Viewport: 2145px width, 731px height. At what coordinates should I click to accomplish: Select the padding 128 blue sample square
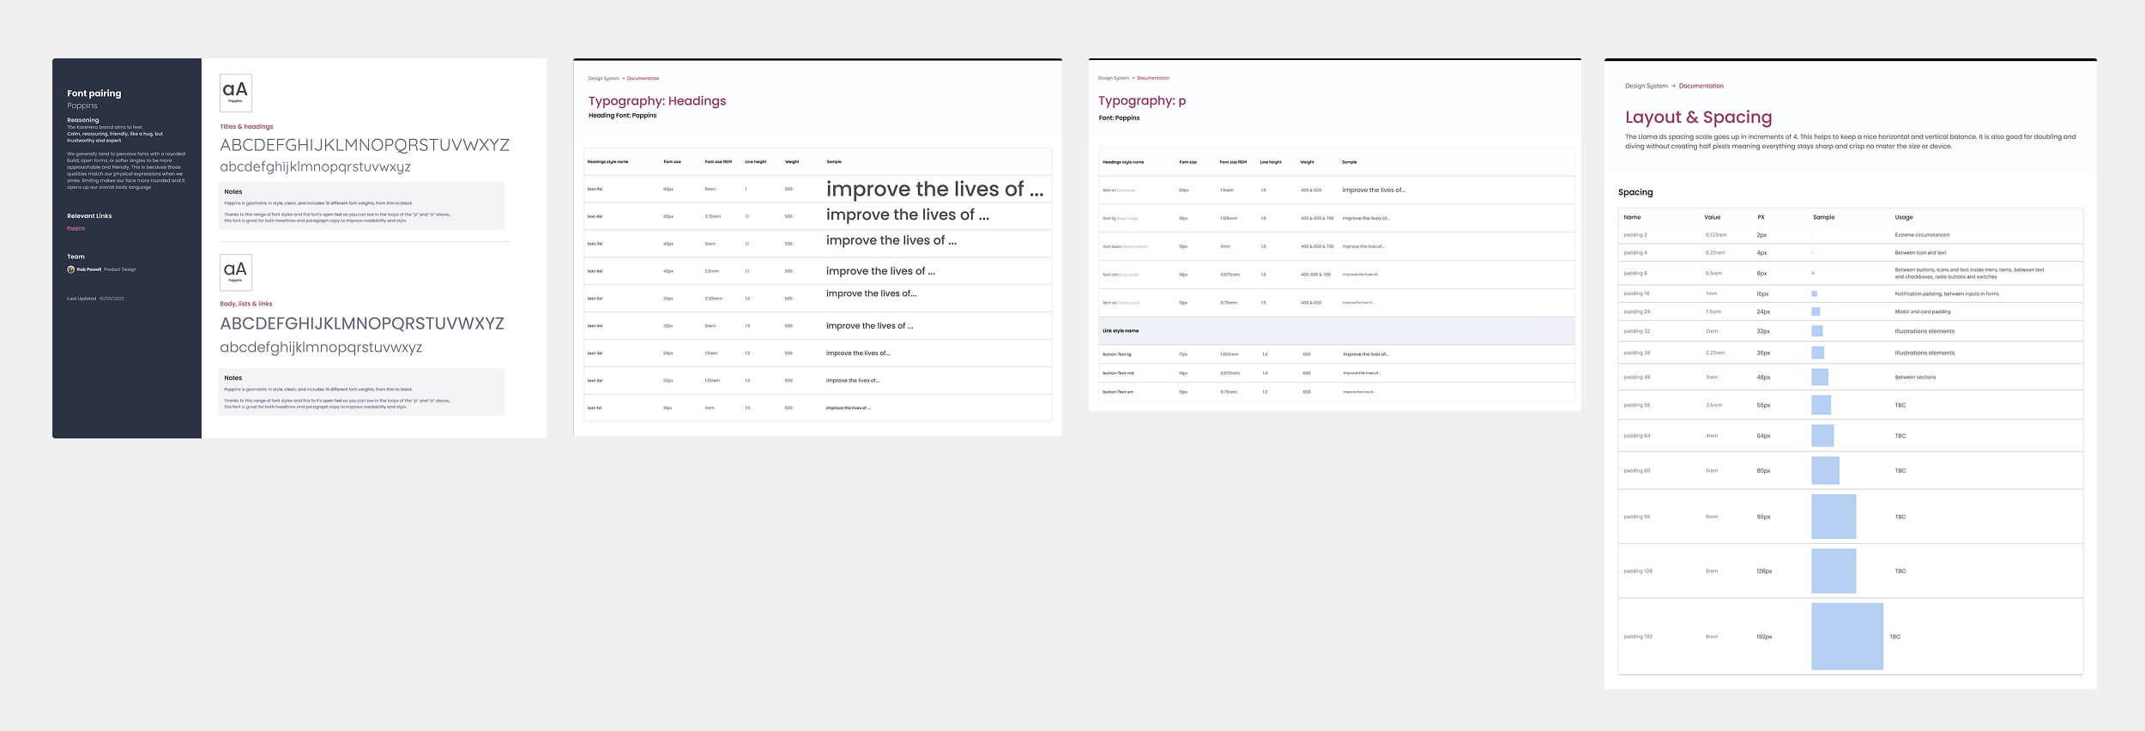[x=1833, y=571]
